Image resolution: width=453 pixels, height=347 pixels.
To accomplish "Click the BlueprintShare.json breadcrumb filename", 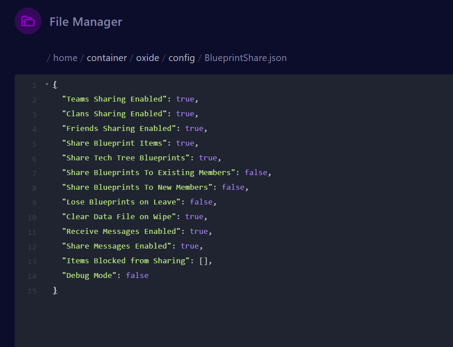I will 245,58.
